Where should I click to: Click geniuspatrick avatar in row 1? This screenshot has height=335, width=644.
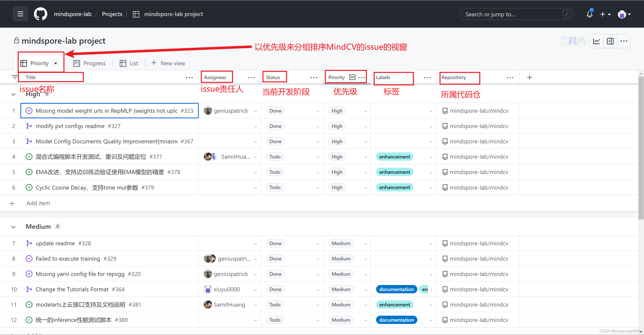pyautogui.click(x=208, y=111)
